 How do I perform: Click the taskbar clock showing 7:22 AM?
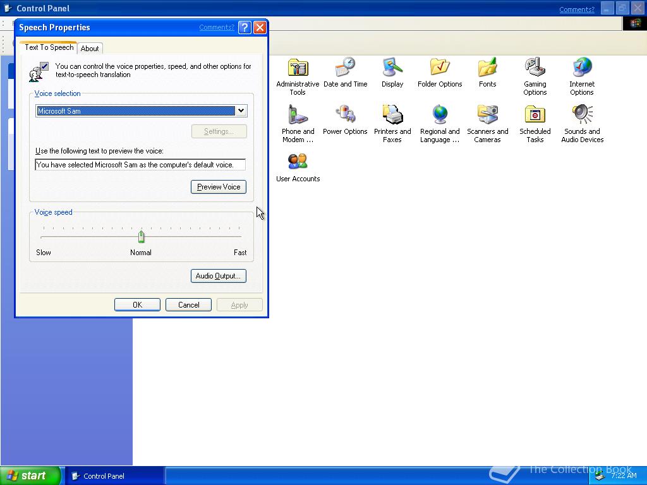624,476
